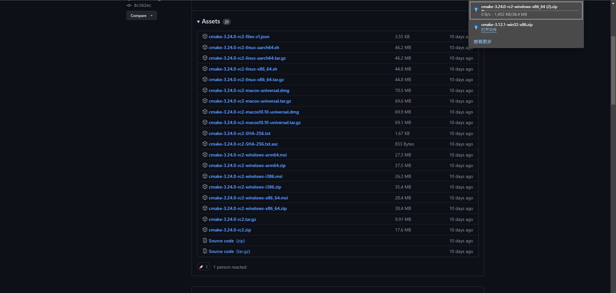The height and width of the screenshot is (293, 616).
Task: Click '0 B/s - 1,452 KB/38.4 MB' download status
Action: pyautogui.click(x=504, y=14)
